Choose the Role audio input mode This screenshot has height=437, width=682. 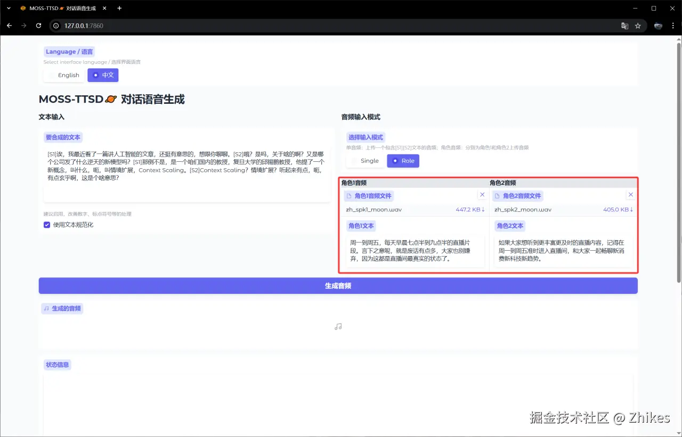403,161
